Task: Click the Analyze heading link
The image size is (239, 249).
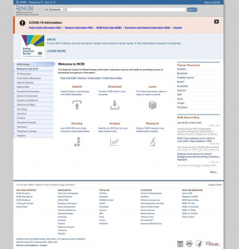Action: [115, 123]
